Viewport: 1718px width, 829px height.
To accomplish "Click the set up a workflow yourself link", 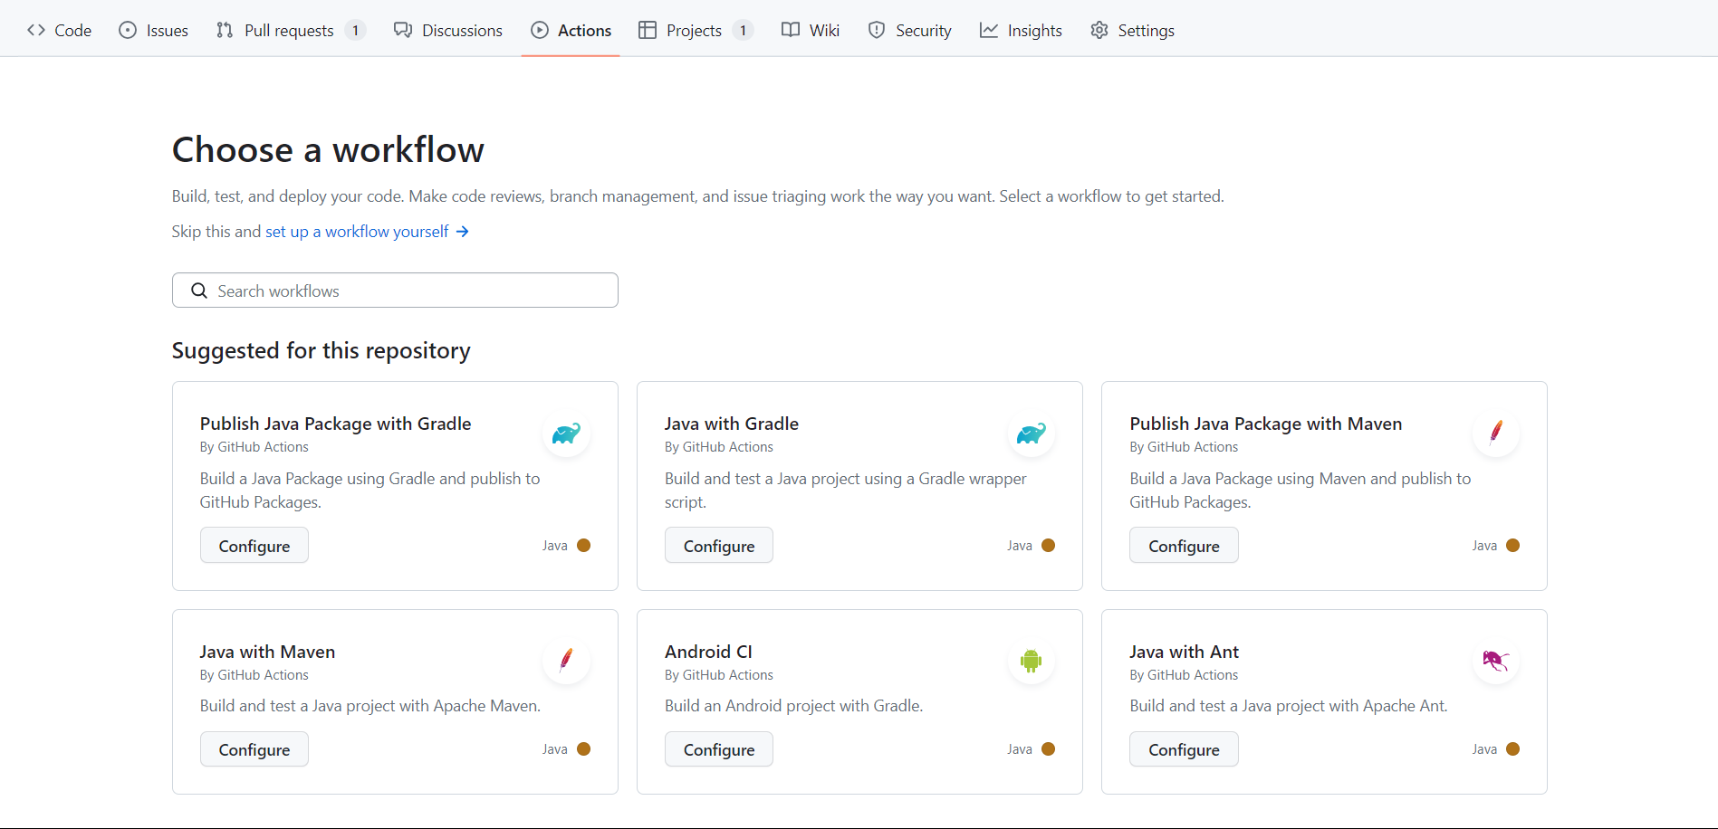I will tap(357, 232).
